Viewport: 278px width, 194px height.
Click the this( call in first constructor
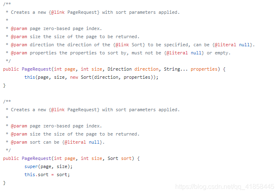(30, 77)
